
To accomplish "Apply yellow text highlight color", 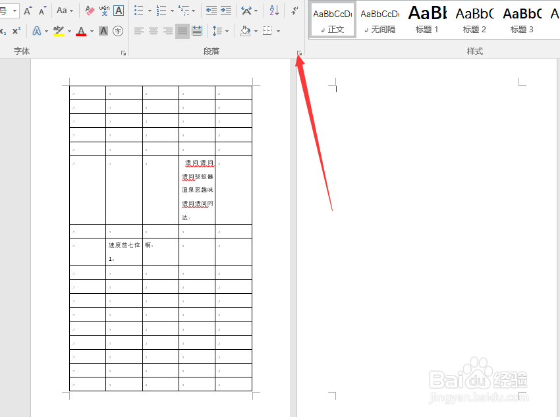I will point(59,31).
